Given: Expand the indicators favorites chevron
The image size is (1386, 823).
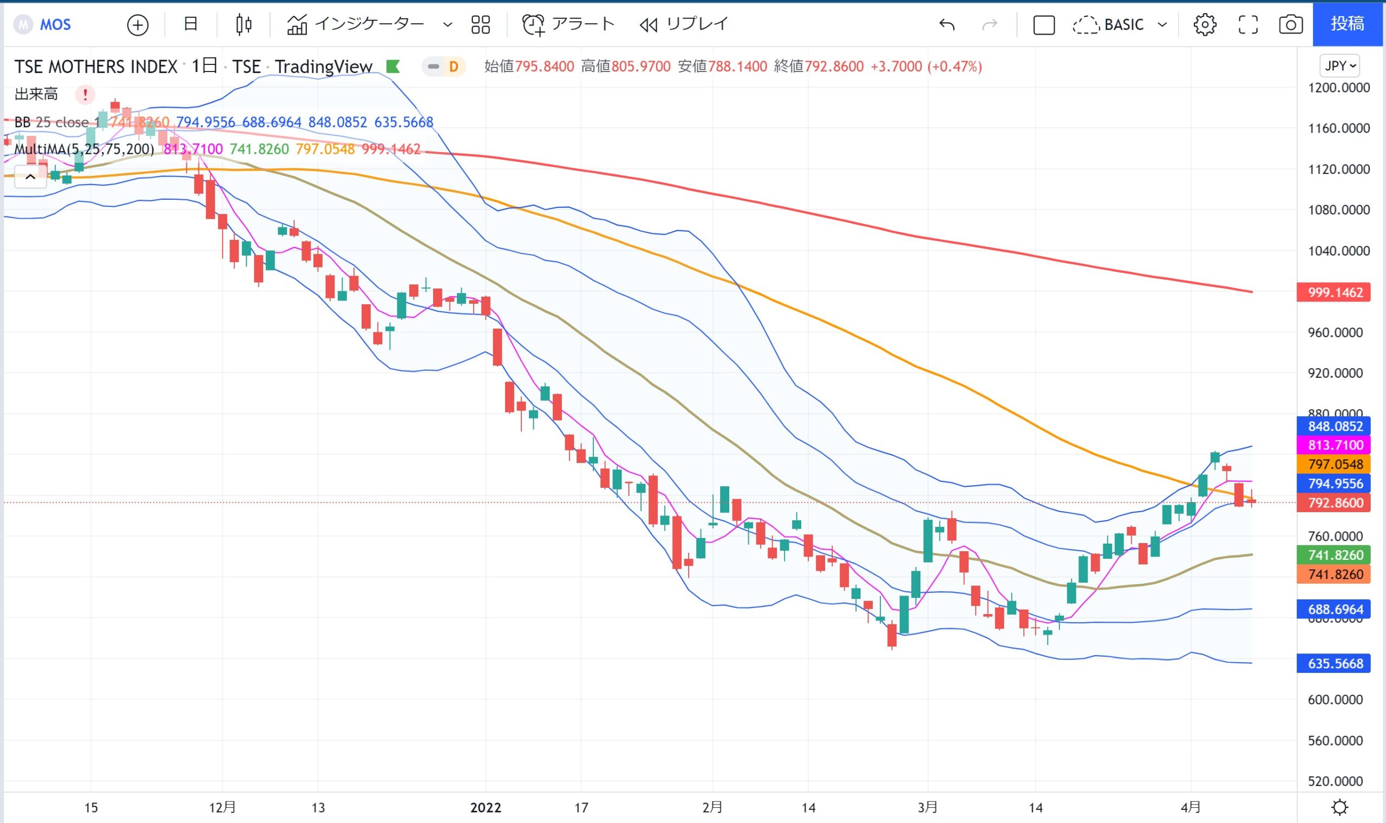Looking at the screenshot, I should pyautogui.click(x=447, y=24).
